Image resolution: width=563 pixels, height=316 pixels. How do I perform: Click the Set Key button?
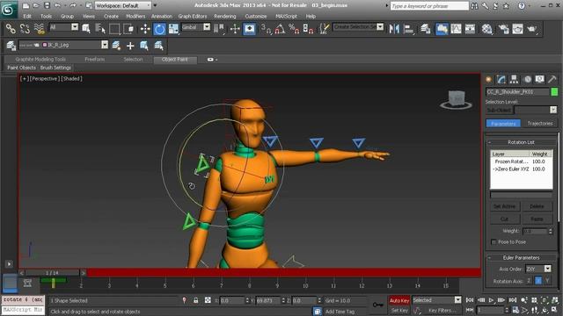pyautogui.click(x=399, y=310)
